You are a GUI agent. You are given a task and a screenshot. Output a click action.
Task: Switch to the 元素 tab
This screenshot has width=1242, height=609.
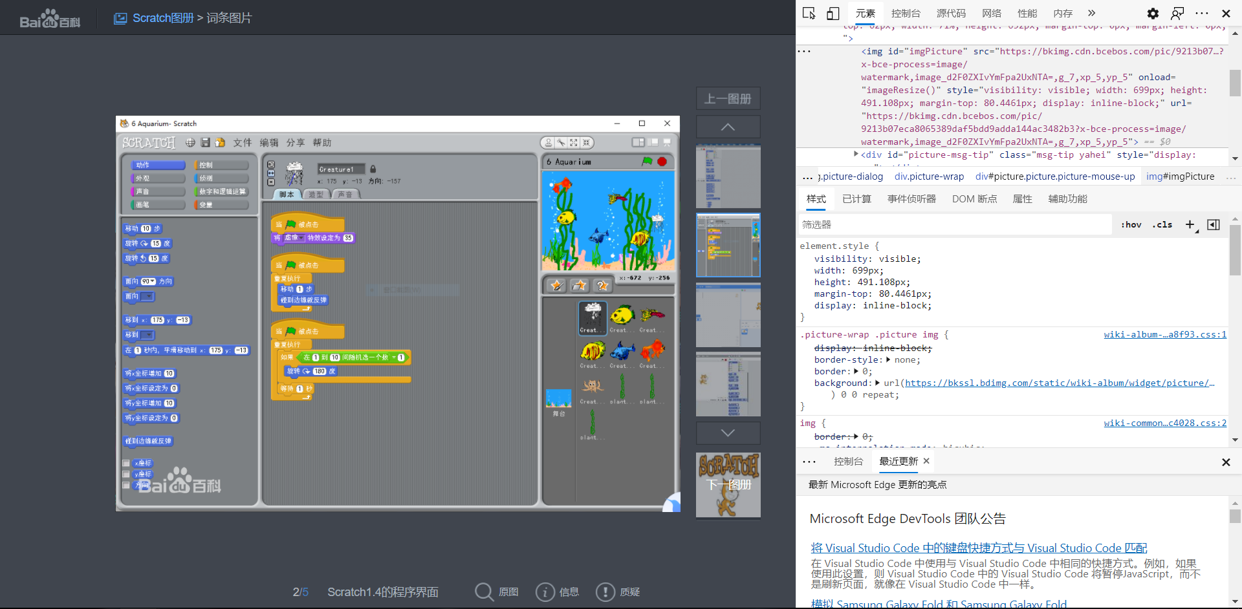866,13
